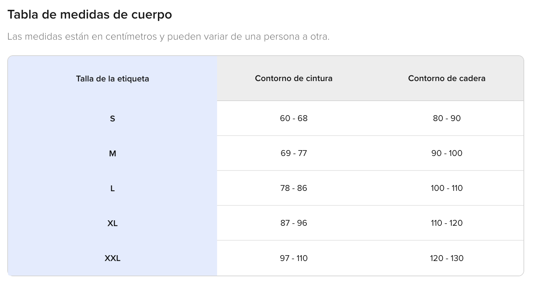Click the 80 - 90 hip measurement

coord(447,118)
